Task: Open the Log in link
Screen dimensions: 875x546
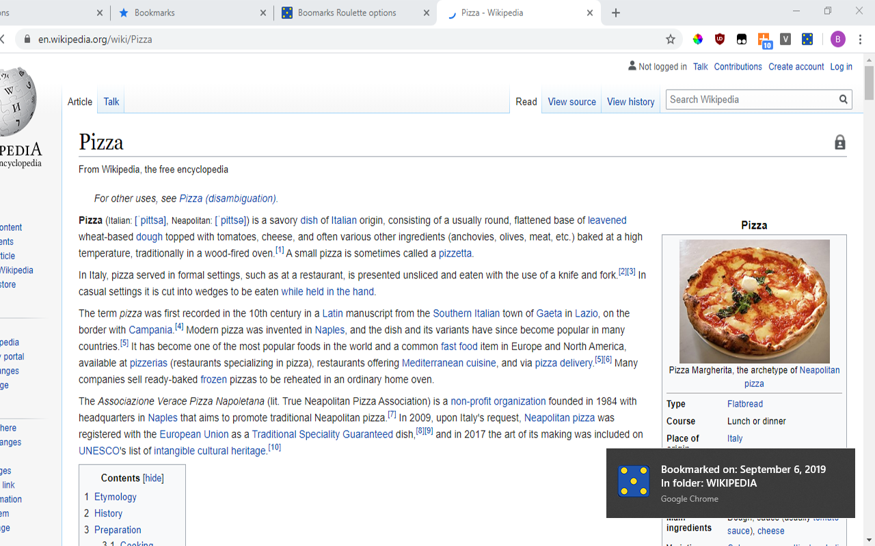Action: coord(841,67)
